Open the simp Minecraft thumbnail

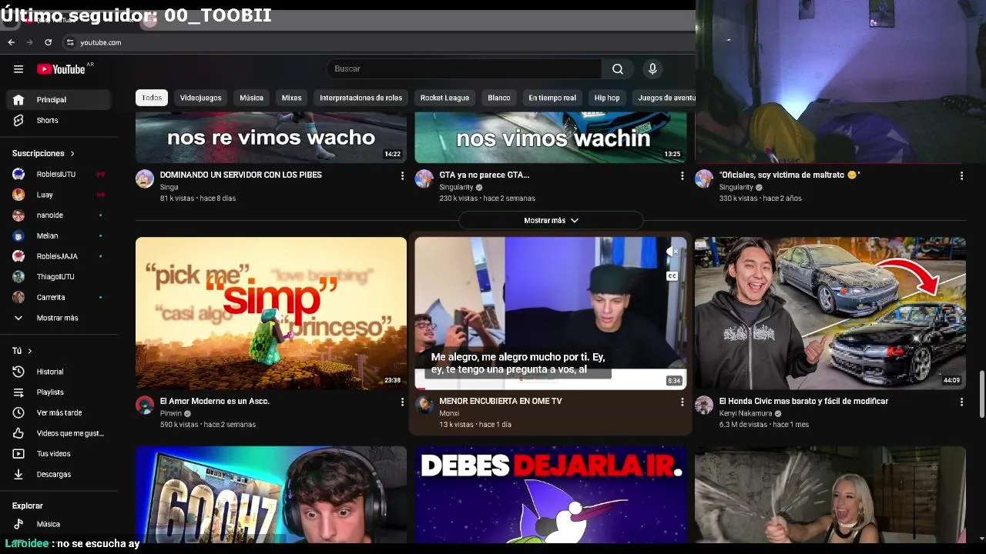pos(271,313)
